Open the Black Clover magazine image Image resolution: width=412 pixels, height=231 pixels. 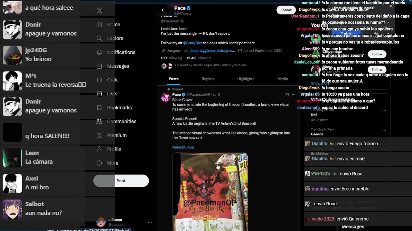click(210, 192)
